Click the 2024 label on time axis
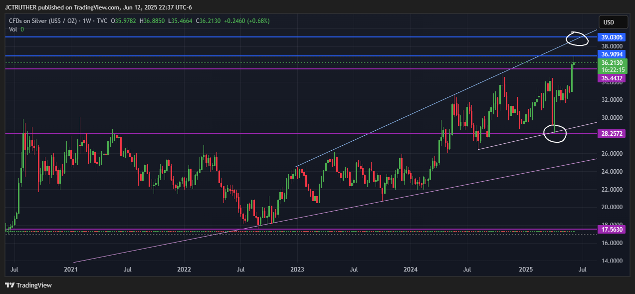The height and width of the screenshot is (294, 635). click(x=411, y=270)
